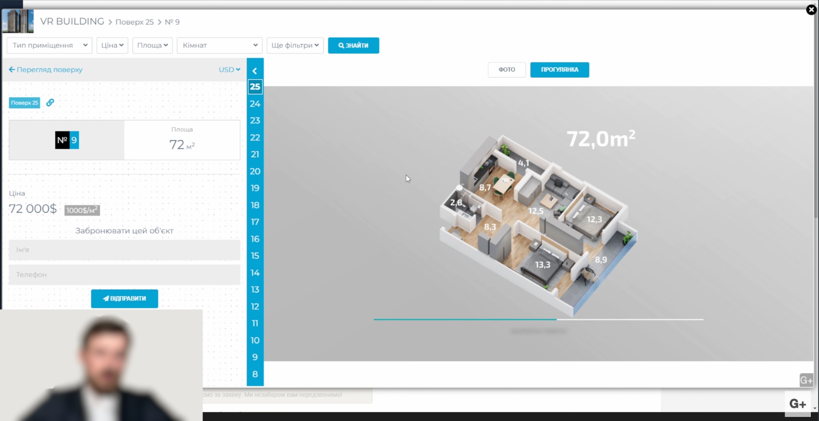
Task: Click the 72,0m² area label on the plan
Action: [x=601, y=139]
